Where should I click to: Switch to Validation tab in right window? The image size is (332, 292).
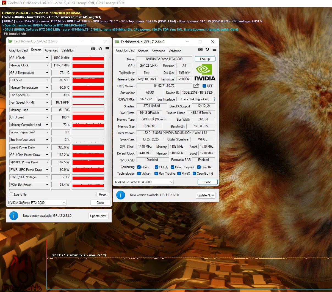175,51
